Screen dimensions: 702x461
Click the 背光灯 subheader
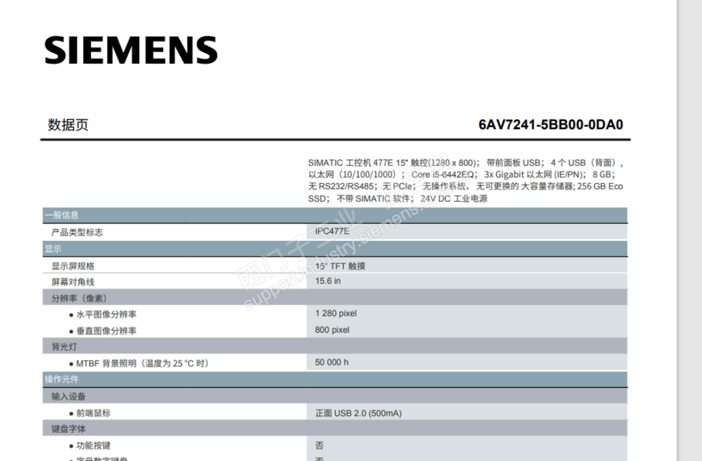click(335, 347)
